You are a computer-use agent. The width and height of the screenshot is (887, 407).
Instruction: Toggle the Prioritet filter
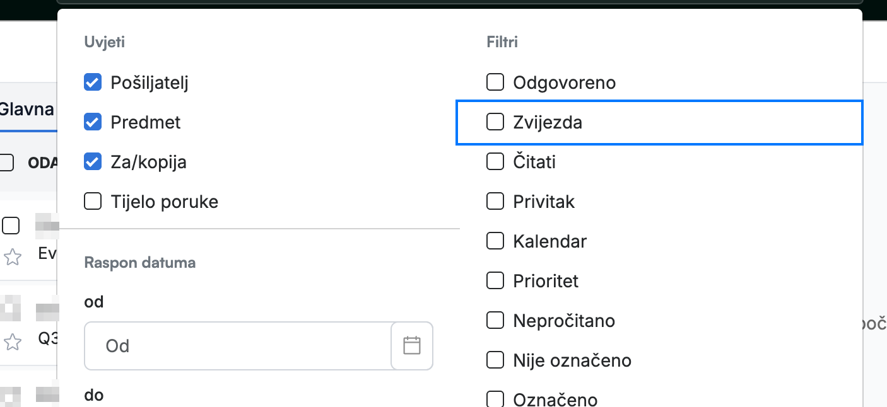(x=495, y=281)
